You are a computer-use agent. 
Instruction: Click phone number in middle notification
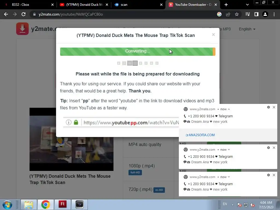[x=201, y=157]
